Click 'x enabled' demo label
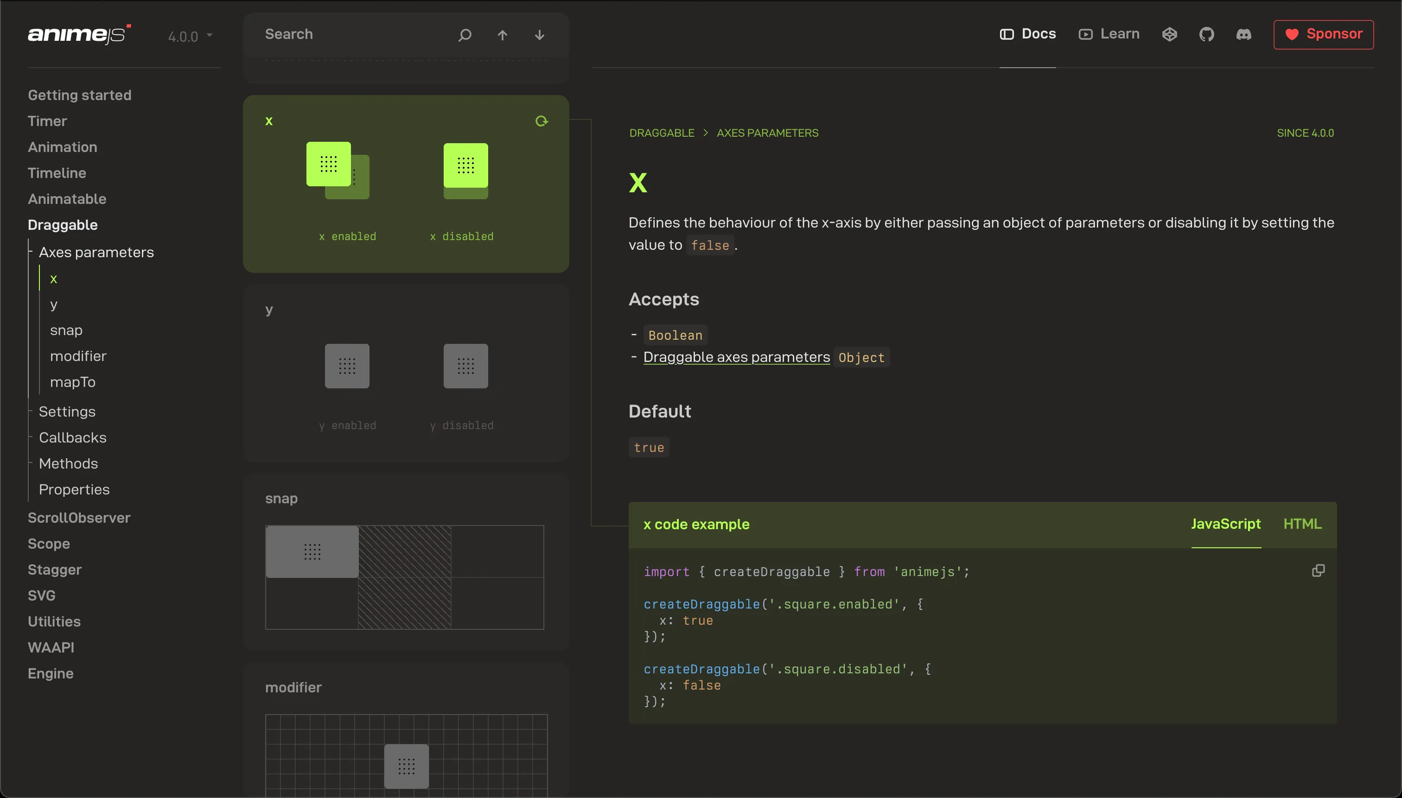The height and width of the screenshot is (798, 1402). 347,236
